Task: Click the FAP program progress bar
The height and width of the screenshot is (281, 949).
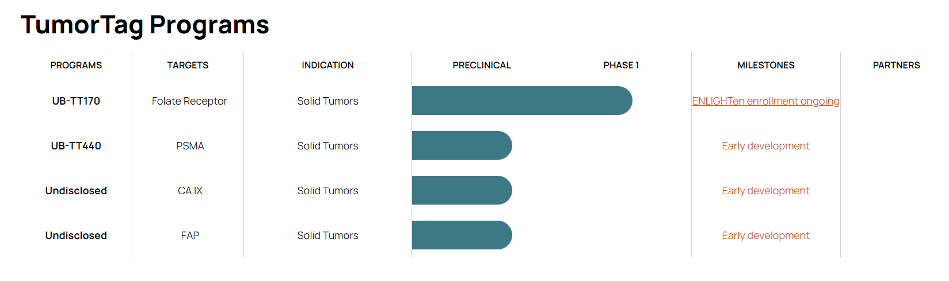Action: [462, 235]
